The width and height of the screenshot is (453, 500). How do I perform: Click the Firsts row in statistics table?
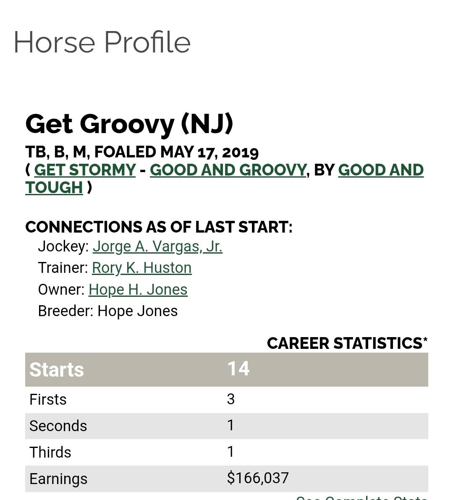click(x=48, y=400)
